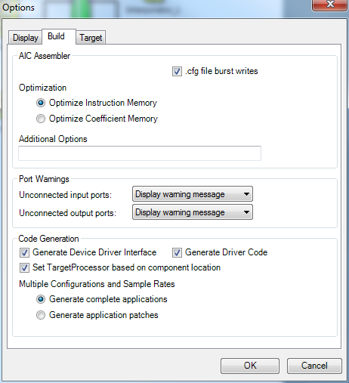Click the Additional Options label
This screenshot has height=383, width=349.
[x=53, y=139]
